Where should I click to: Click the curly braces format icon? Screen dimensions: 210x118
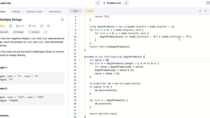click(206, 11)
